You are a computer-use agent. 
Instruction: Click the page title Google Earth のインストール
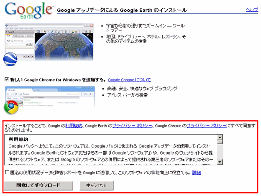(x=122, y=10)
